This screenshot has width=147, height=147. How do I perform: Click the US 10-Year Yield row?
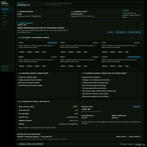48,110
